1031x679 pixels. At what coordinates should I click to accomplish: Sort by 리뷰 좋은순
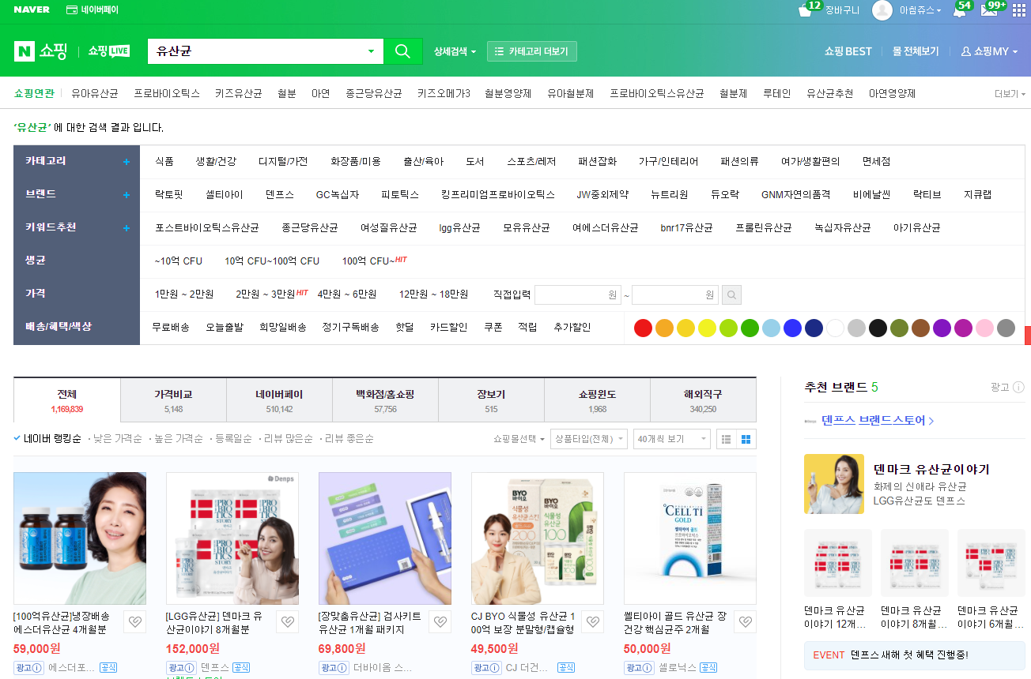349,438
